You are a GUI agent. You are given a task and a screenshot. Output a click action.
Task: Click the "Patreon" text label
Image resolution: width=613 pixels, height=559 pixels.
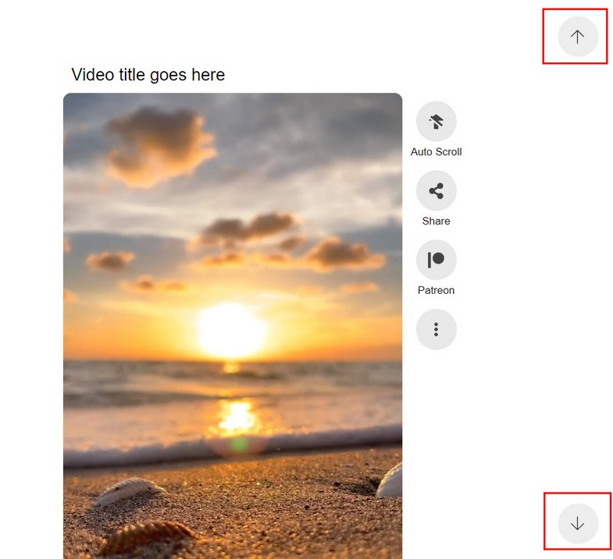[x=436, y=291]
